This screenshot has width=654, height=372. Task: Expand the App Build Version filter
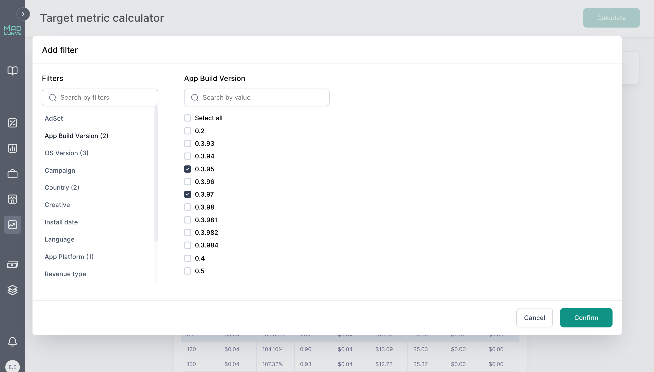[76, 136]
